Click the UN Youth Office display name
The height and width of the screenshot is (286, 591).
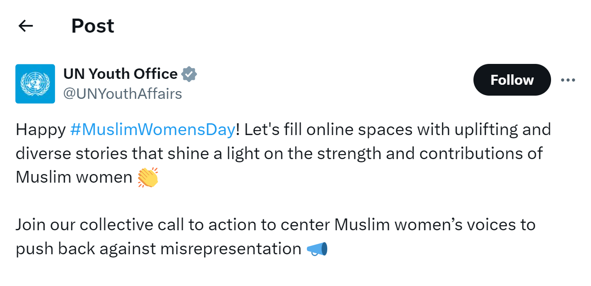pos(120,74)
